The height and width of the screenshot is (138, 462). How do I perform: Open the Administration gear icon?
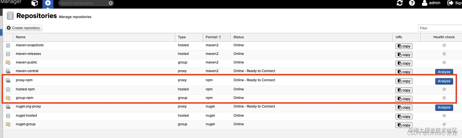click(47, 3)
